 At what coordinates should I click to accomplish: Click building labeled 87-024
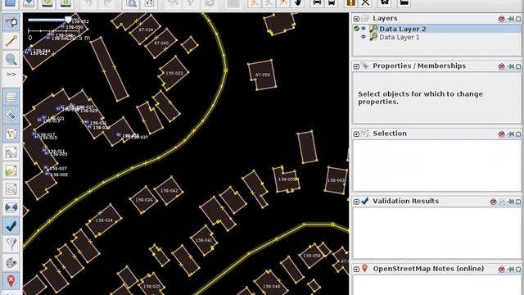click(146, 29)
